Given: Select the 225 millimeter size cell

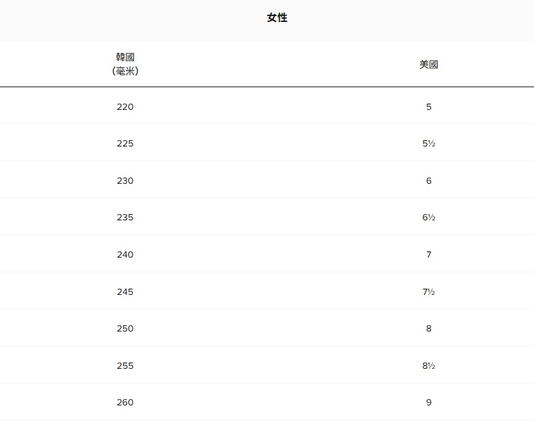Looking at the screenshot, I should [x=125, y=143].
